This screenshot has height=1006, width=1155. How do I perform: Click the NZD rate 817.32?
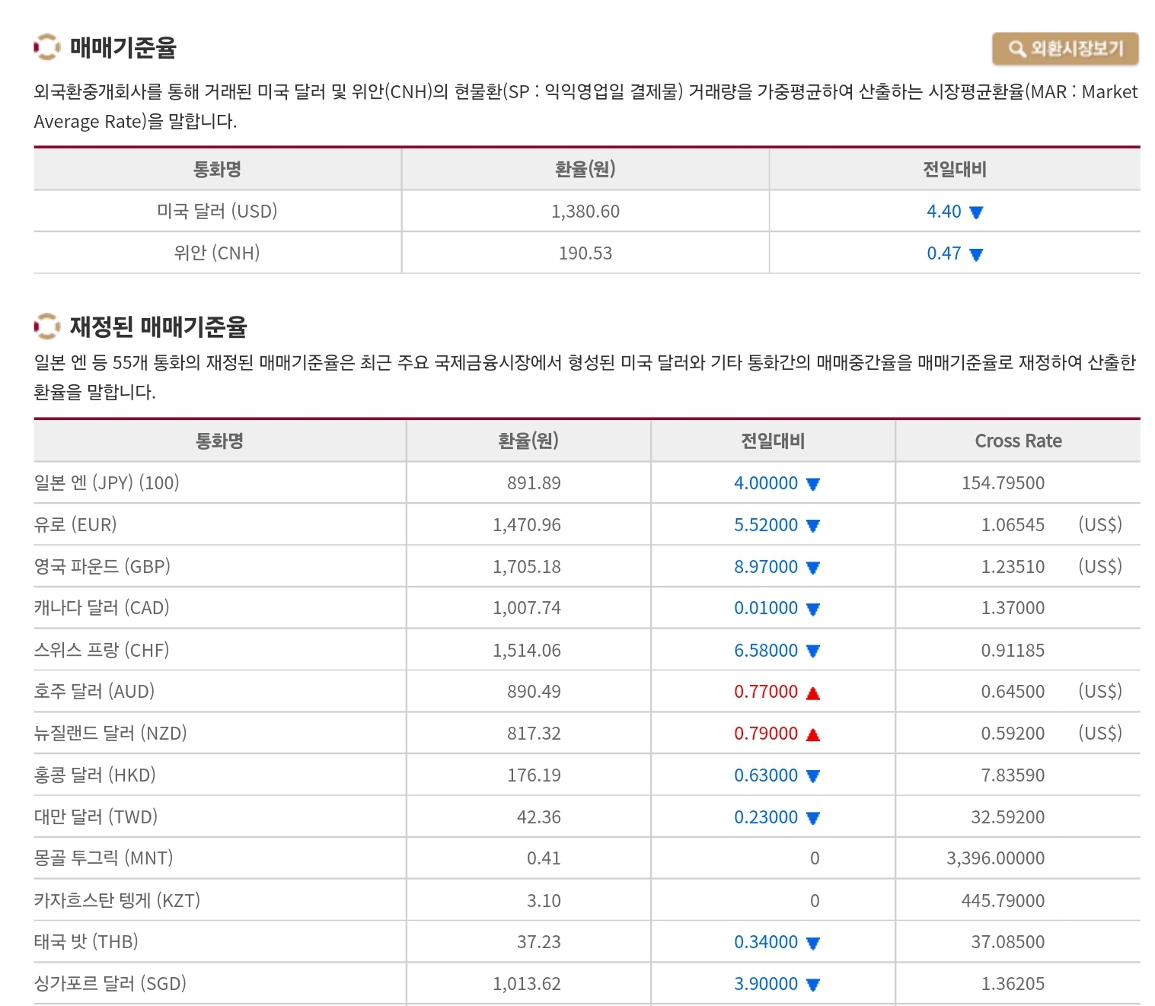click(534, 734)
